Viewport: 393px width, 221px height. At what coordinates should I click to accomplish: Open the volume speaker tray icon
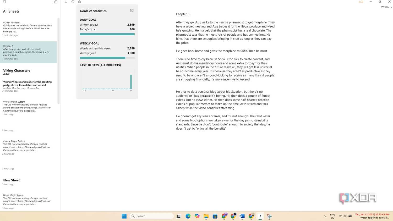click(345, 216)
